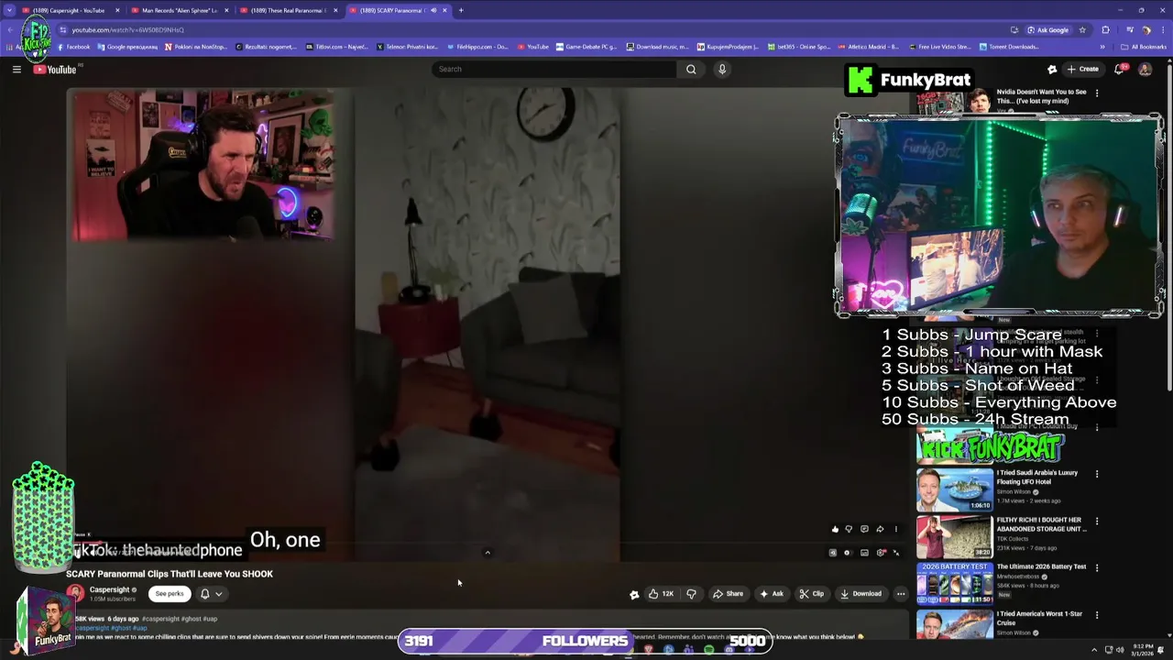Open the Facebook bookmark
This screenshot has height=660, width=1173.
tap(73, 47)
